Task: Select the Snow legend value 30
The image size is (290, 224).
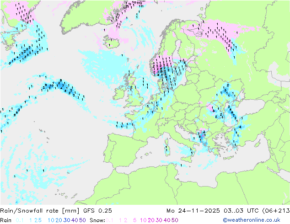Action: point(159,220)
